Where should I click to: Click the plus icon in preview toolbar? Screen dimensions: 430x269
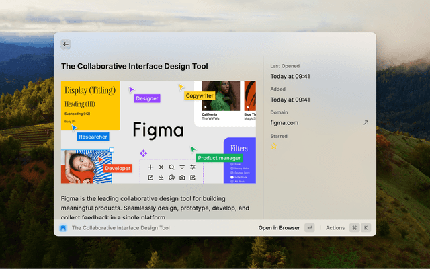click(x=150, y=167)
